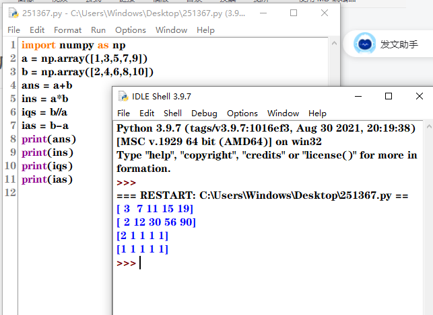Image resolution: width=433 pixels, height=315 pixels.
Task: Open the Edit menu in the editor window
Action: tap(37, 30)
